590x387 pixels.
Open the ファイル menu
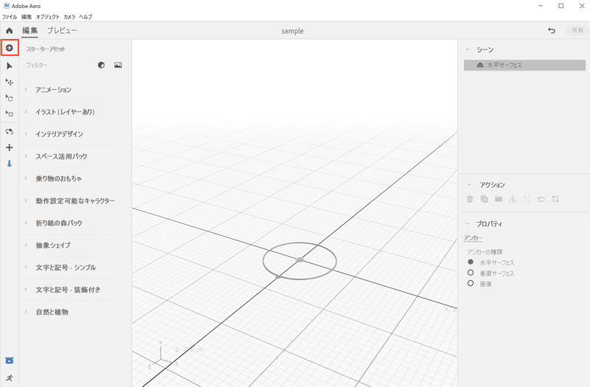click(x=10, y=16)
